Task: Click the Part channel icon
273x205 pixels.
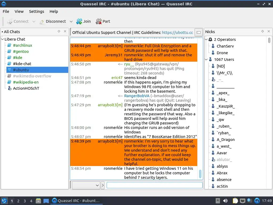Action: 99,21
